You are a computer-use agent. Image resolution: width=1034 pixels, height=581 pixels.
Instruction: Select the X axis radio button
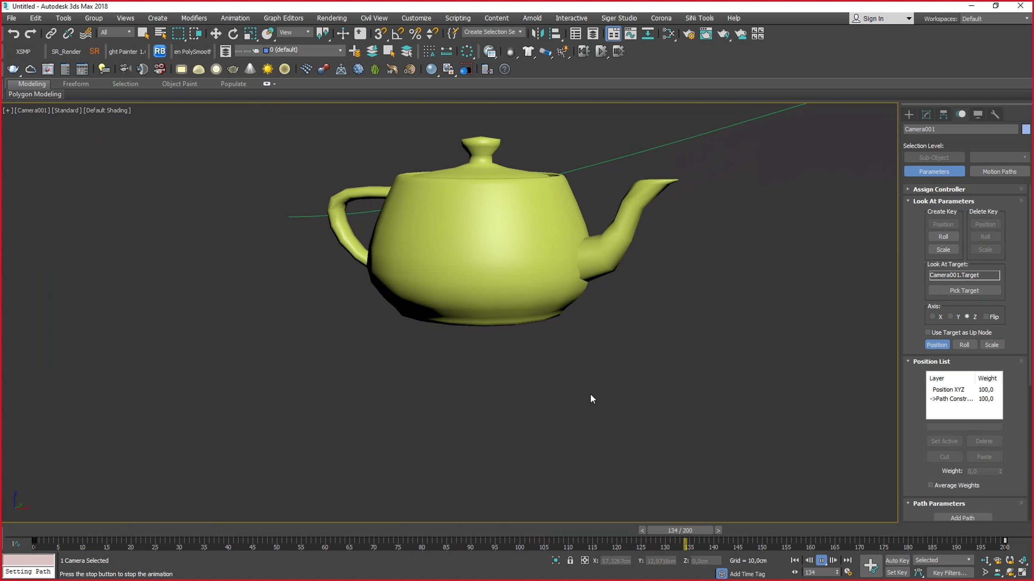click(x=933, y=317)
